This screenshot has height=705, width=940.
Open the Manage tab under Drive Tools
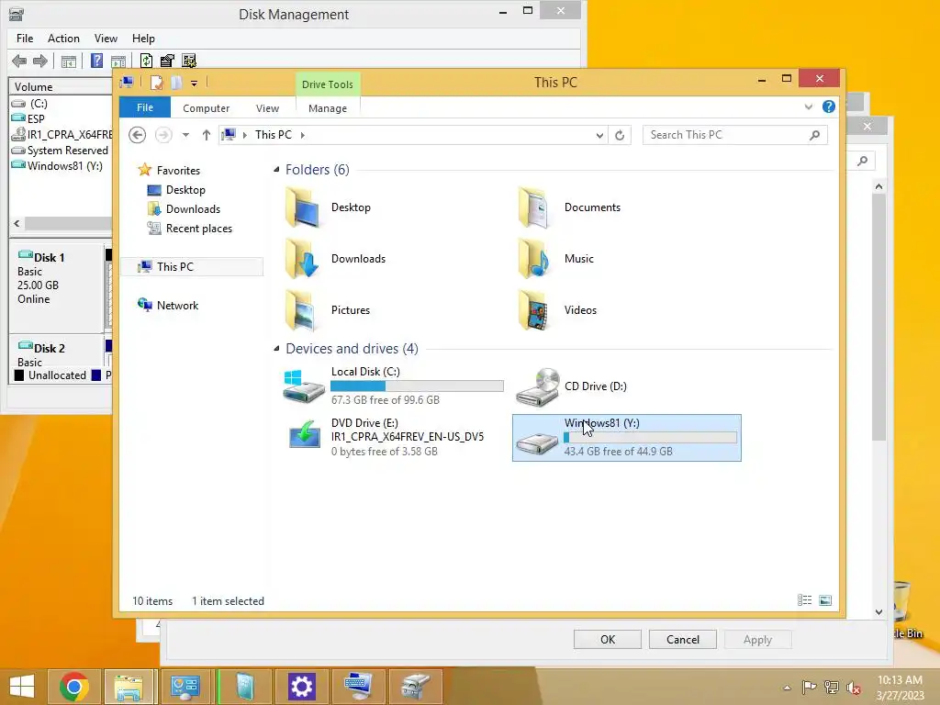(328, 108)
